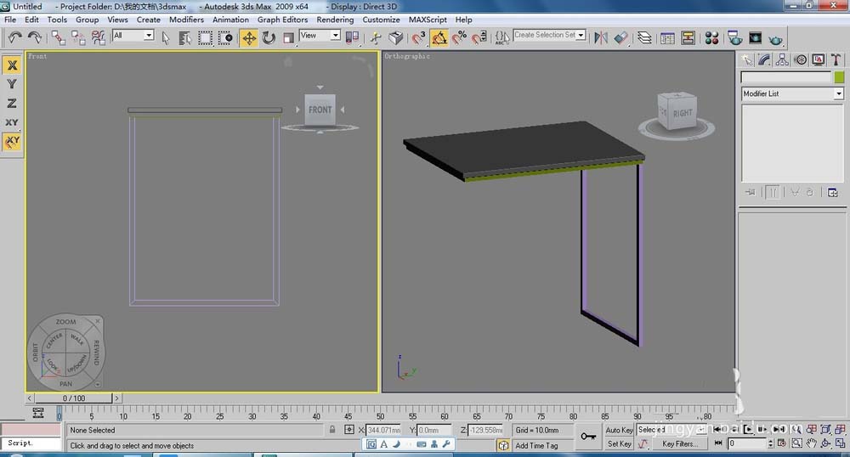Open the Rendering menu

pyautogui.click(x=335, y=20)
